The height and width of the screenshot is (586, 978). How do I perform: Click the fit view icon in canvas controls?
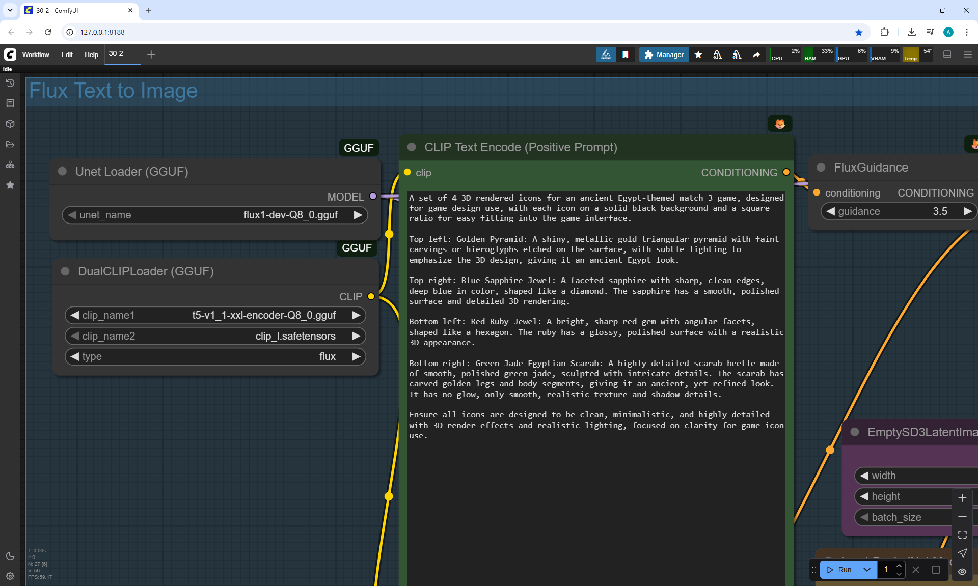click(962, 535)
